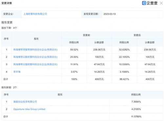This screenshot has height=121, width=164.
Task: Select the 4.2105% cell
Action: 136,109
